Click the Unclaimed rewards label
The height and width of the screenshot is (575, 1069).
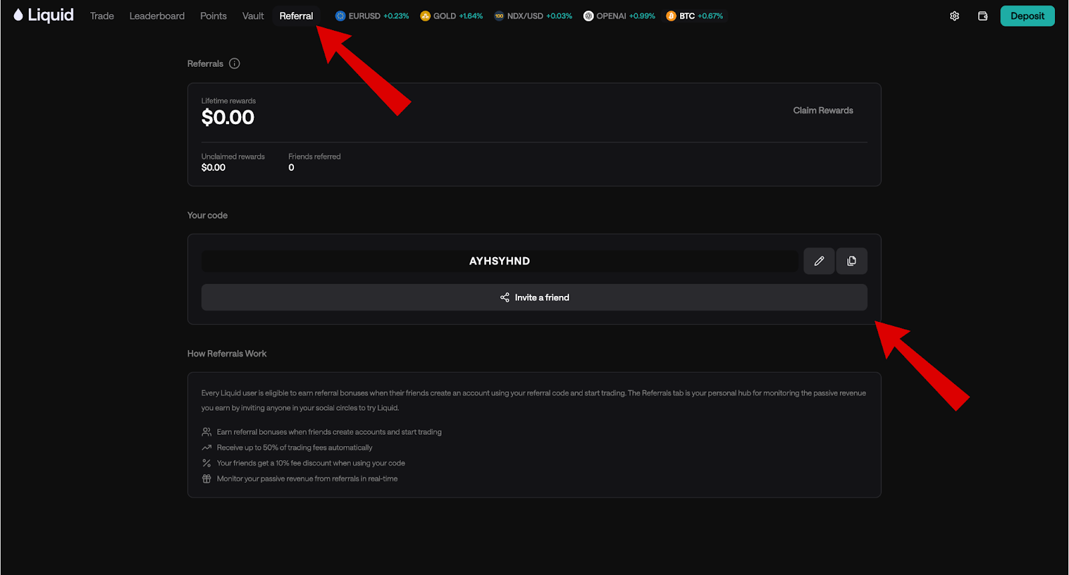tap(233, 156)
